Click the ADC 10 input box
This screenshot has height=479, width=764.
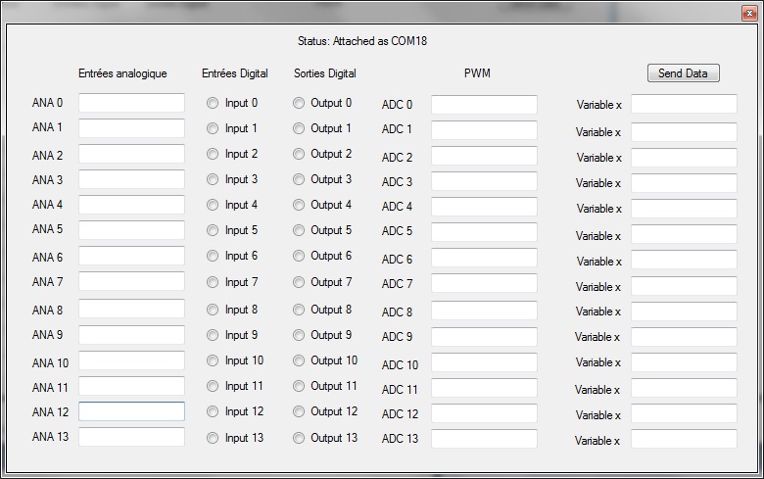484,364
